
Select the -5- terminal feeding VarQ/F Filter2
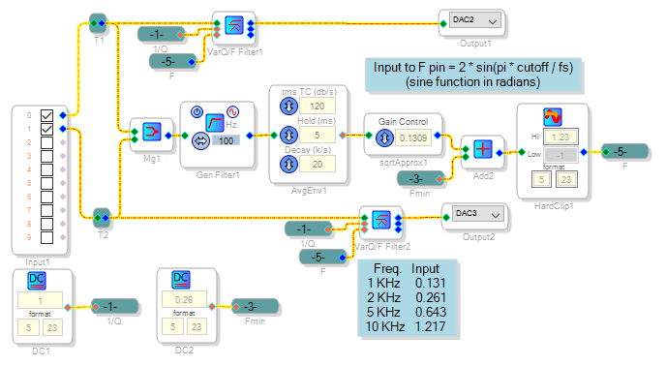(322, 257)
